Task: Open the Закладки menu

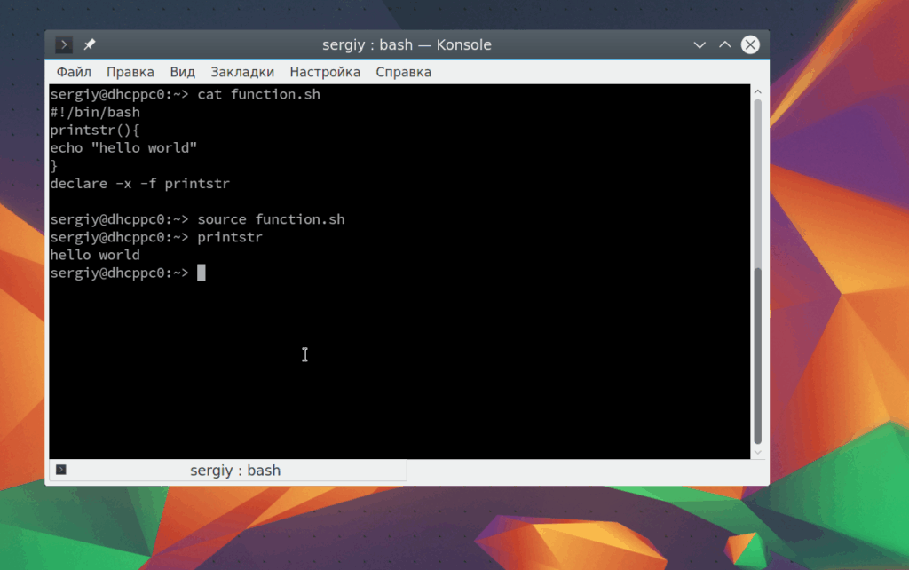Action: click(242, 72)
